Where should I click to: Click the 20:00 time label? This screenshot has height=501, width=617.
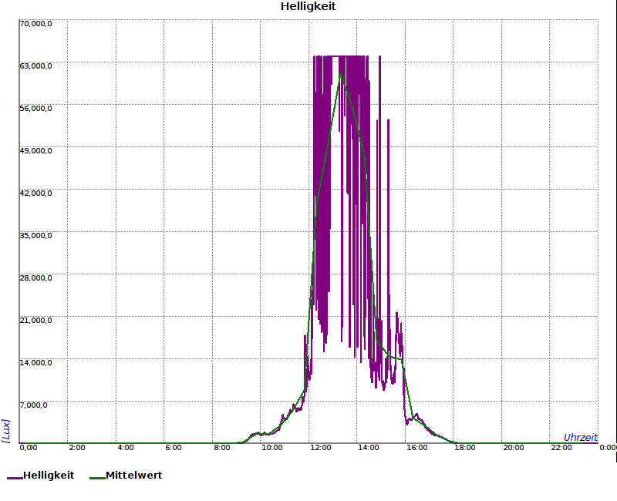coord(514,448)
